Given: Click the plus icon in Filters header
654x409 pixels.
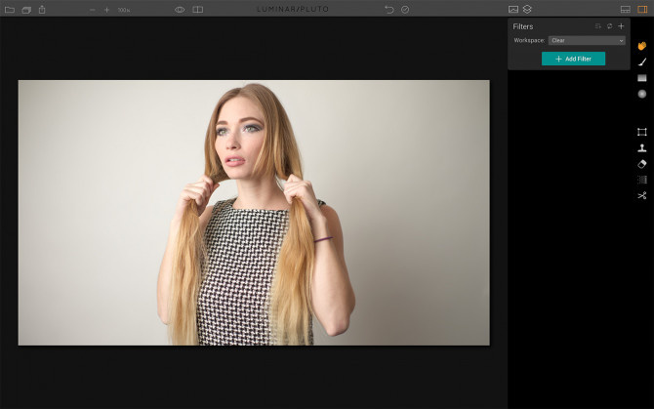Looking at the screenshot, I should pos(621,26).
